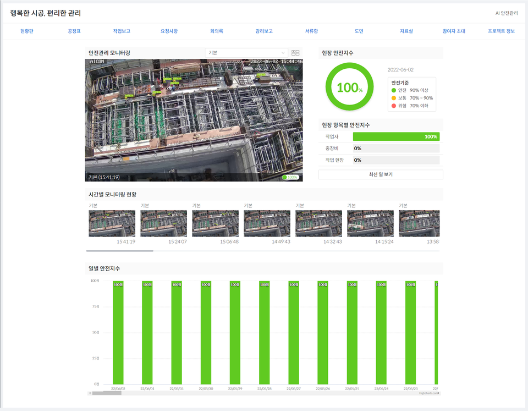This screenshot has width=528, height=411.
Task: Click the 22/05/24 daily safety bar
Action: pos(381,332)
